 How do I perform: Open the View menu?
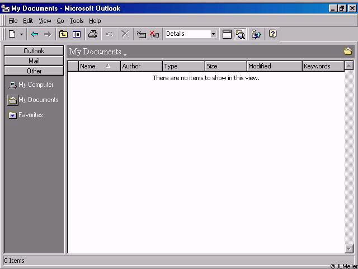click(x=45, y=21)
